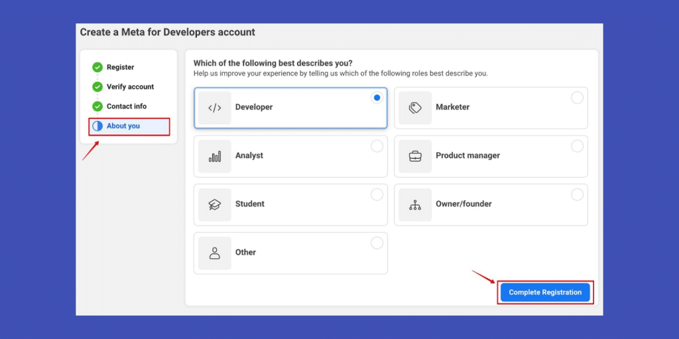Image resolution: width=679 pixels, height=339 pixels.
Task: Click the half-filled circle beside About you
Action: point(97,126)
